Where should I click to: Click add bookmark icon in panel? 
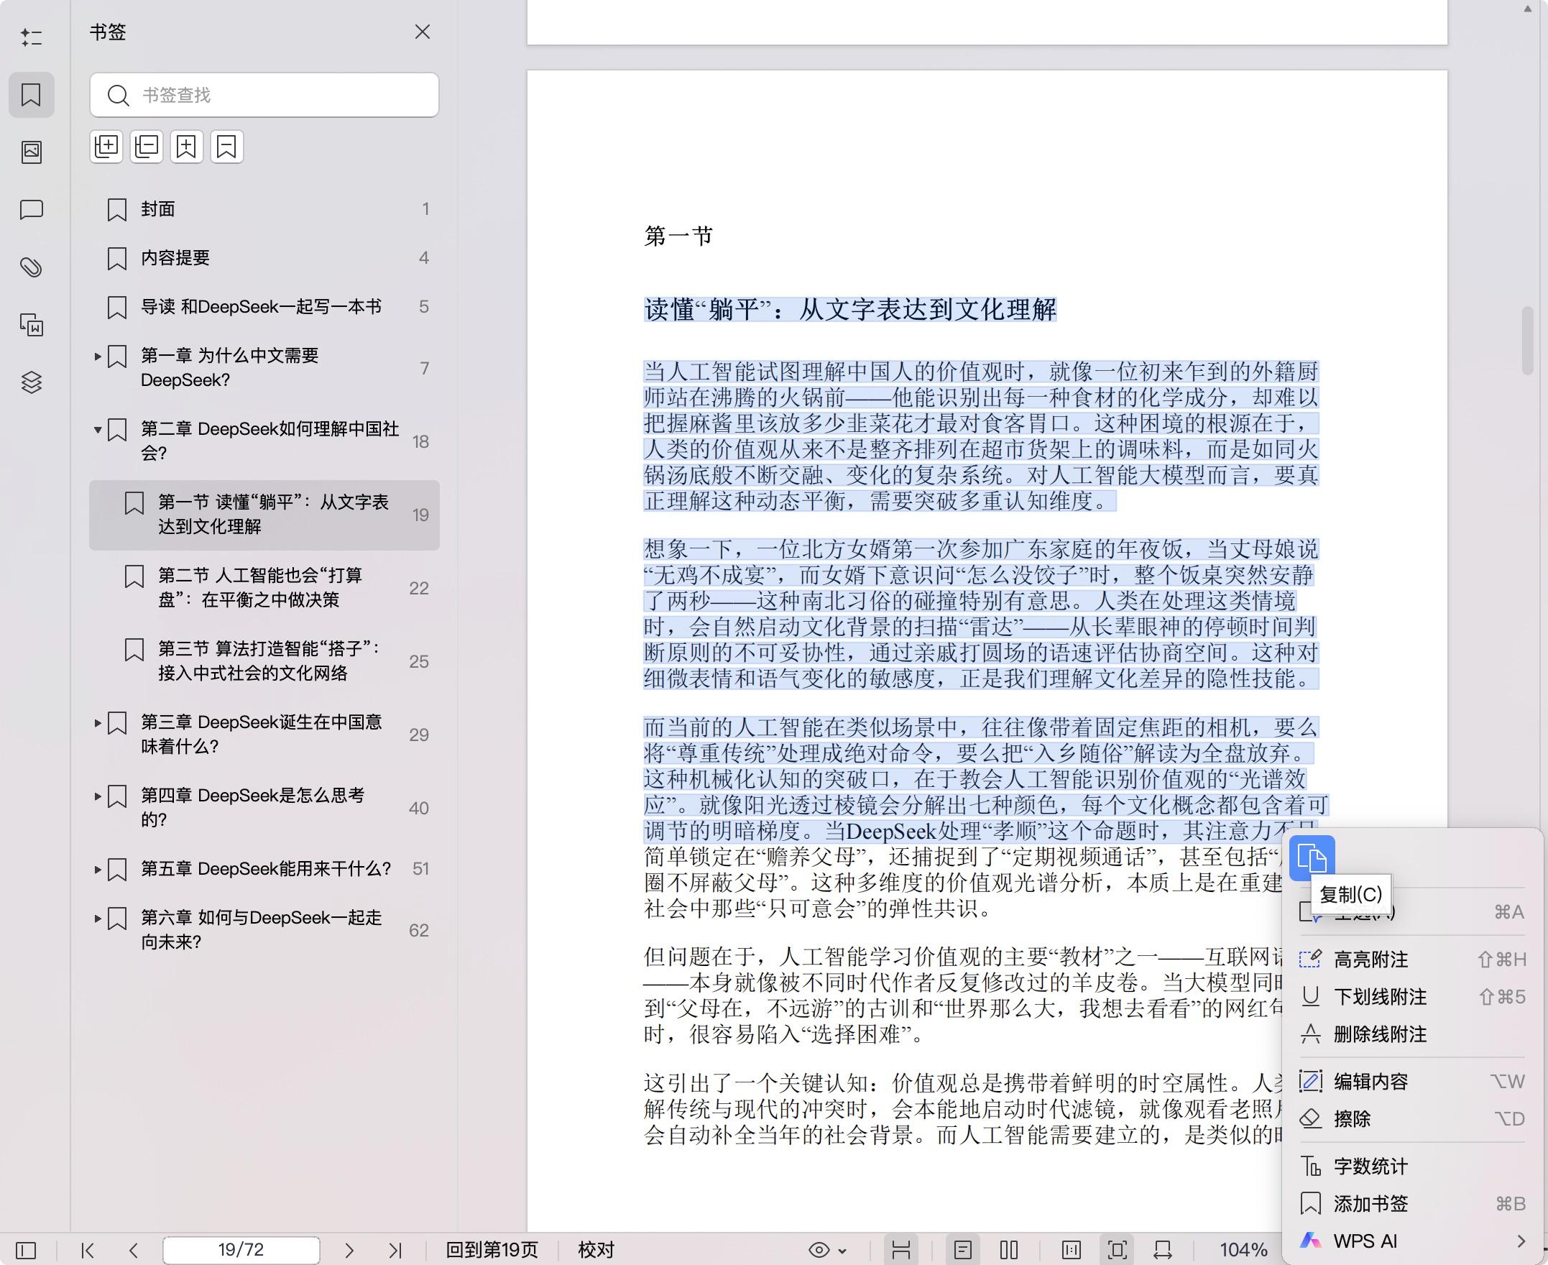[186, 147]
